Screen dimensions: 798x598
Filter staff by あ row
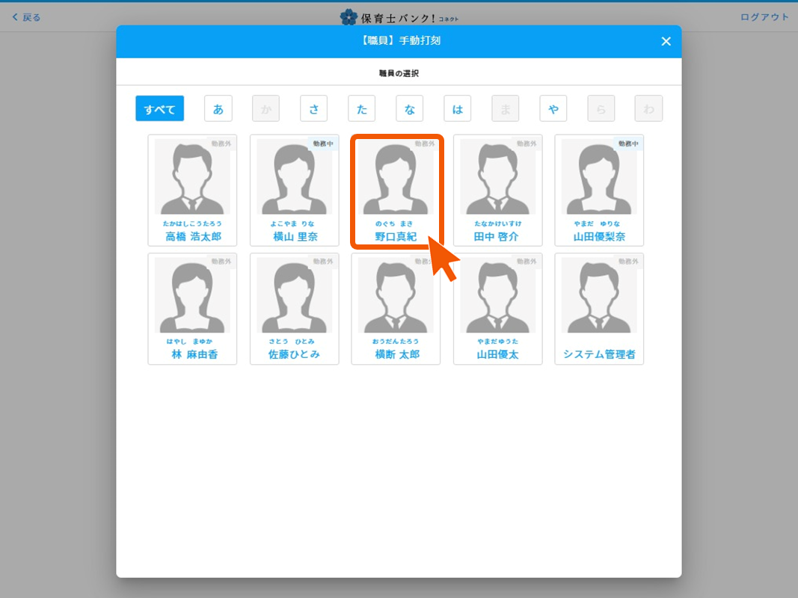tap(218, 108)
